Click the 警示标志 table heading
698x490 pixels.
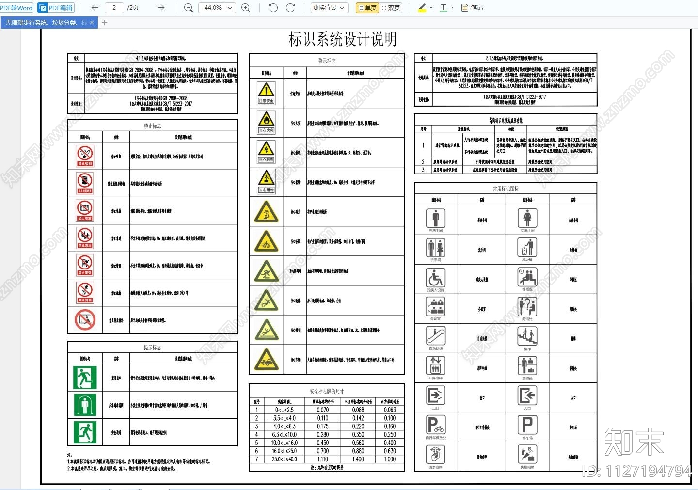[x=327, y=61]
